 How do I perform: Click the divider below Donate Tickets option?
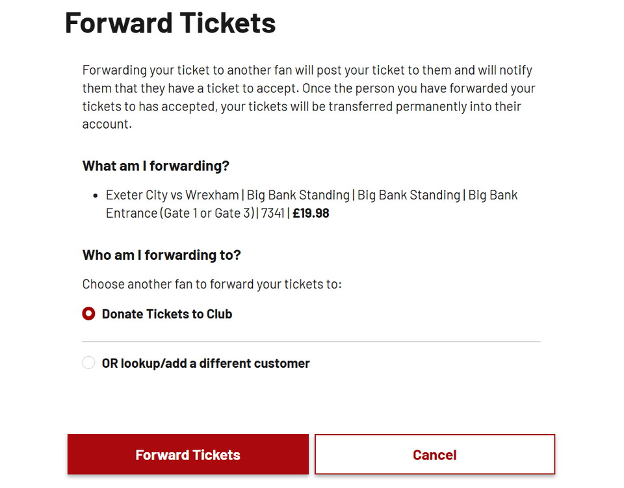[311, 339]
